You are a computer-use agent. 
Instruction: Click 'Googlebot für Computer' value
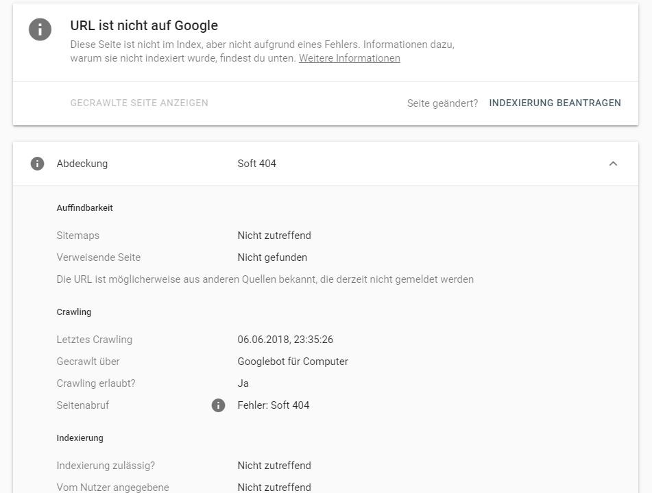click(x=293, y=362)
